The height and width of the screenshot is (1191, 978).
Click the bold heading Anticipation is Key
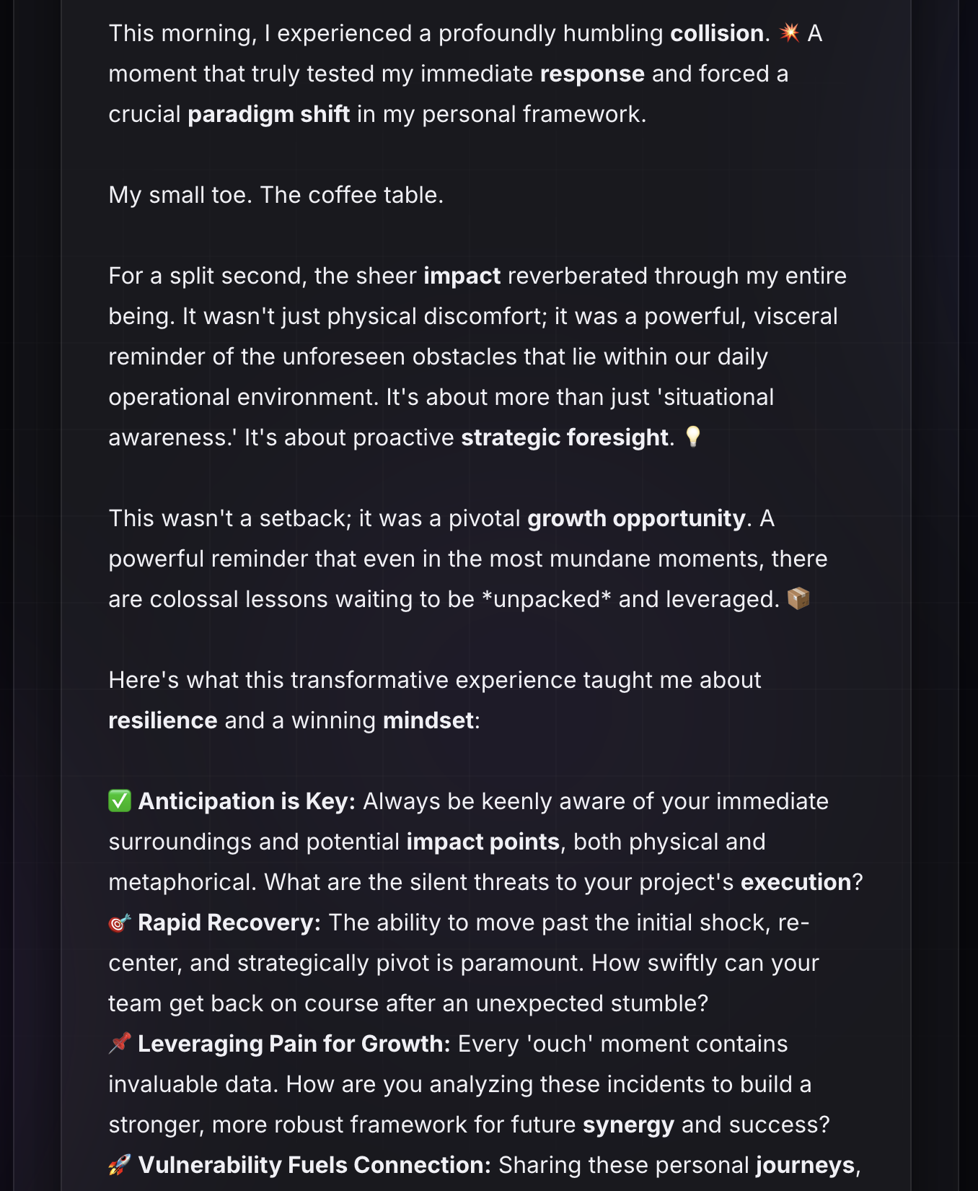pyautogui.click(x=247, y=801)
